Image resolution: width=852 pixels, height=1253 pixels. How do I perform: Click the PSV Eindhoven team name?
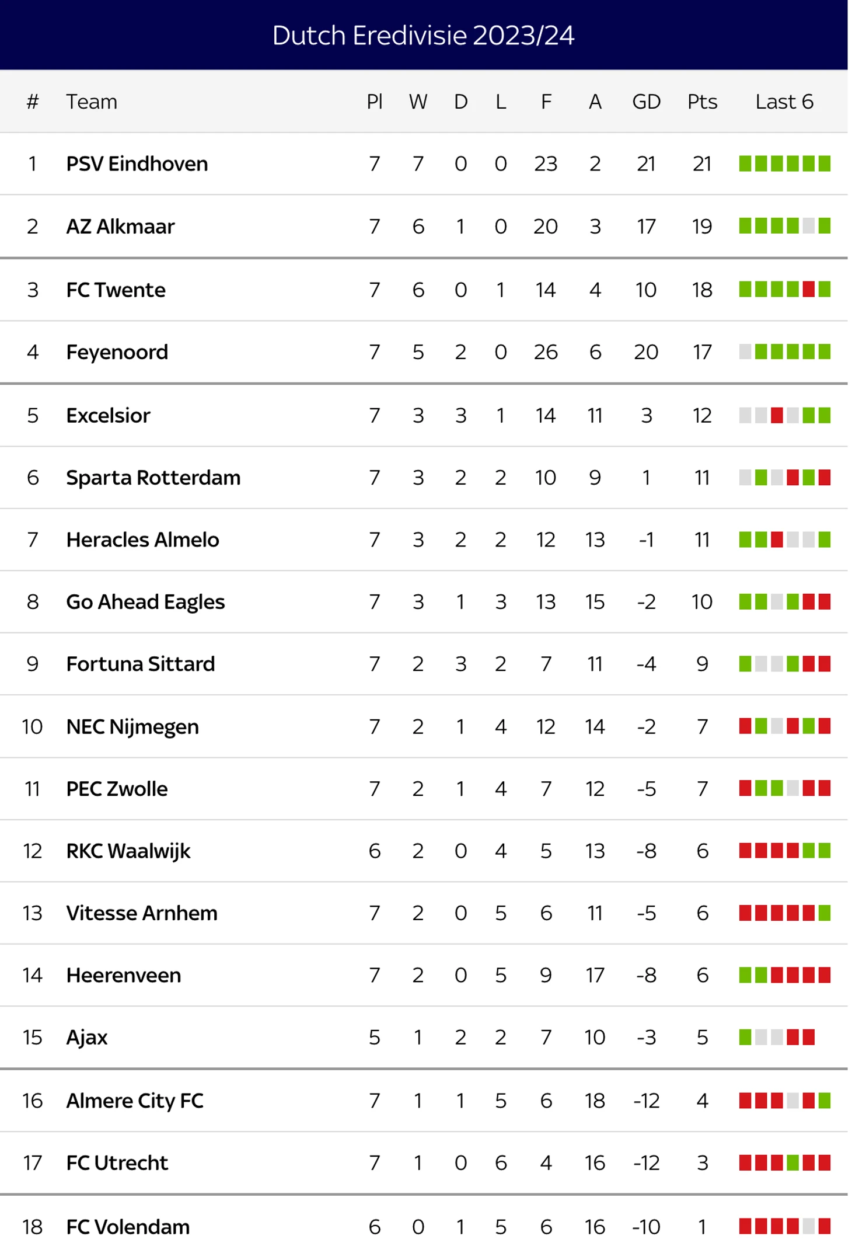[137, 163]
